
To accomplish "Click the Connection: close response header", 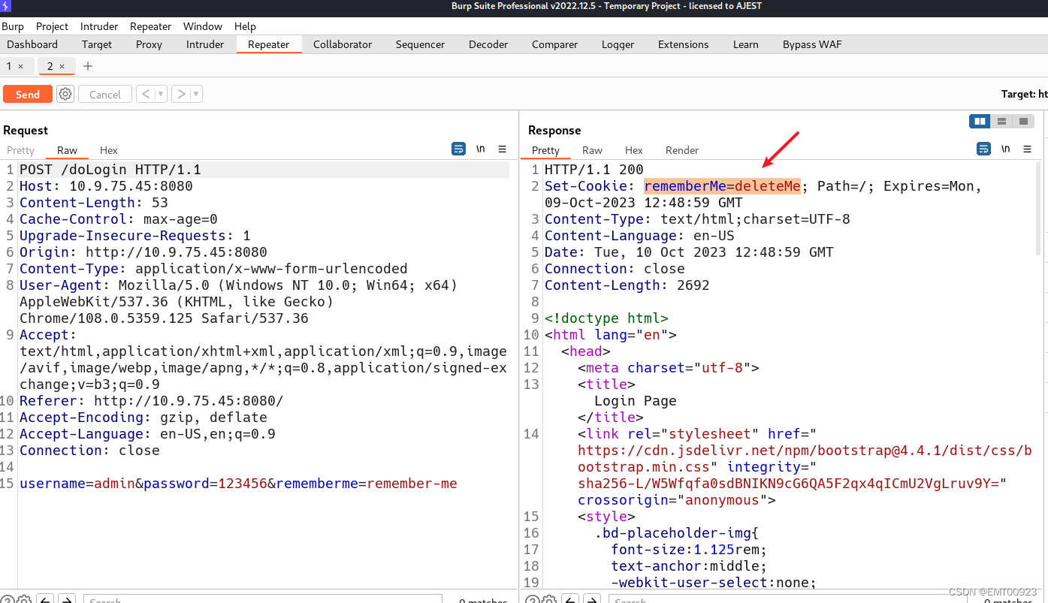I will click(x=615, y=269).
